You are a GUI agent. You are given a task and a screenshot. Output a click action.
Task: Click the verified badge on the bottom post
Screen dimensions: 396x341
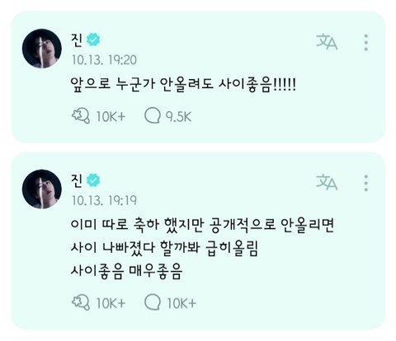coord(93,180)
